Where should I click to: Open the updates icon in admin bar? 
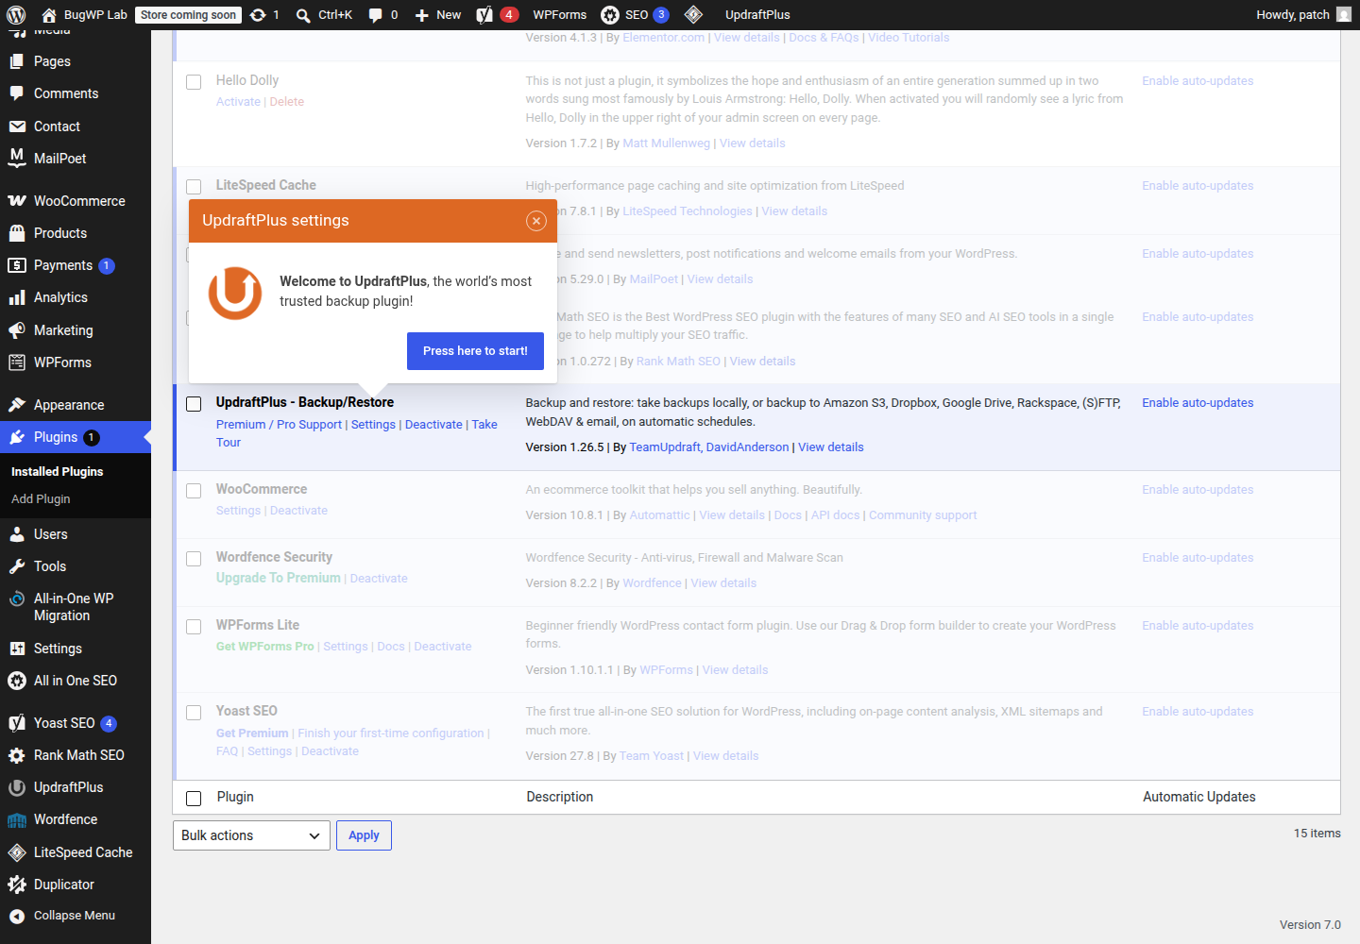click(x=258, y=15)
